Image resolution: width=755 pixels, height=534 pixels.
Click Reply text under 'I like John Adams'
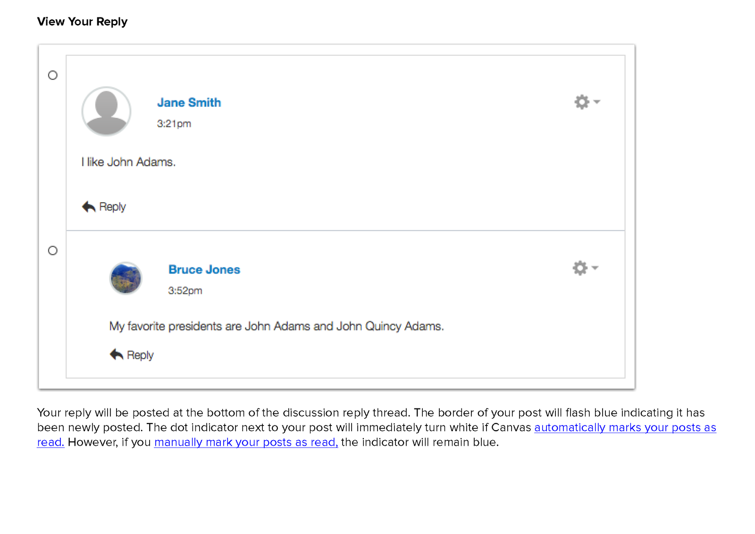tap(112, 207)
